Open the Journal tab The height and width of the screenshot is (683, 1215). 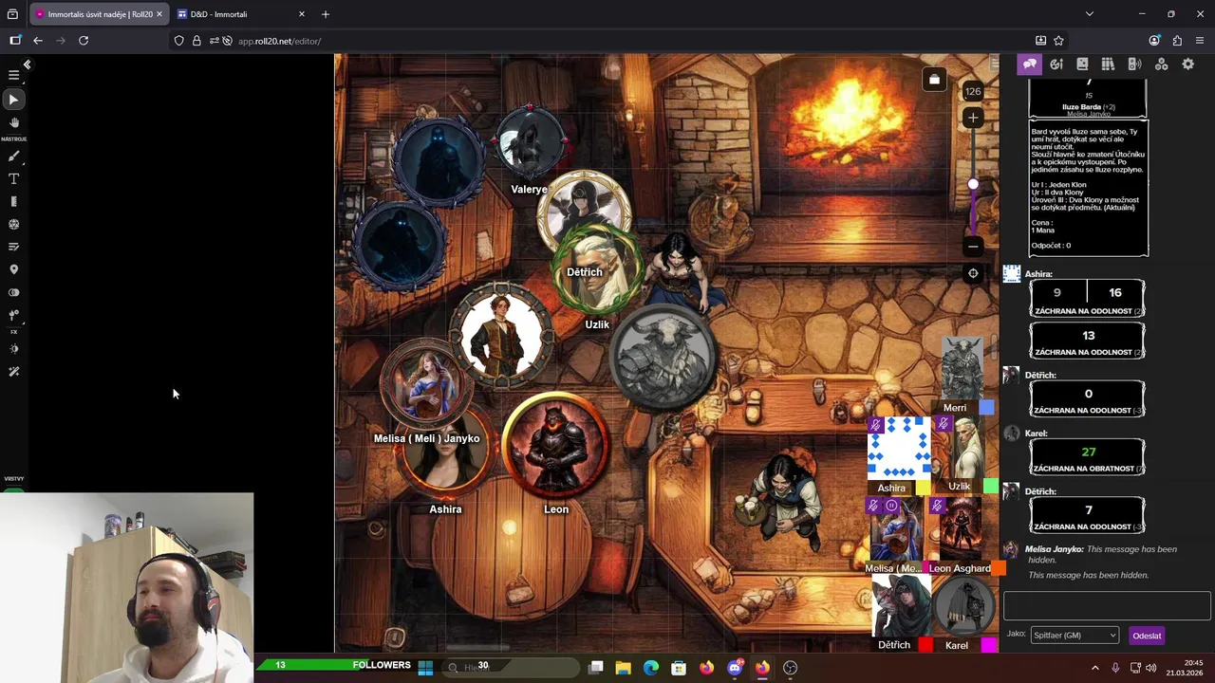click(x=1082, y=65)
